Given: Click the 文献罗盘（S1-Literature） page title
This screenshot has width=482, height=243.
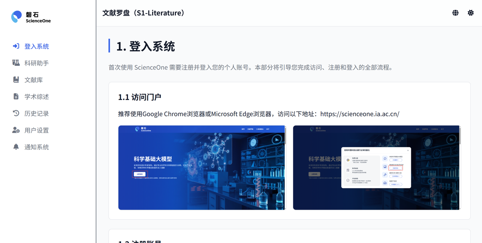Looking at the screenshot, I should [143, 12].
